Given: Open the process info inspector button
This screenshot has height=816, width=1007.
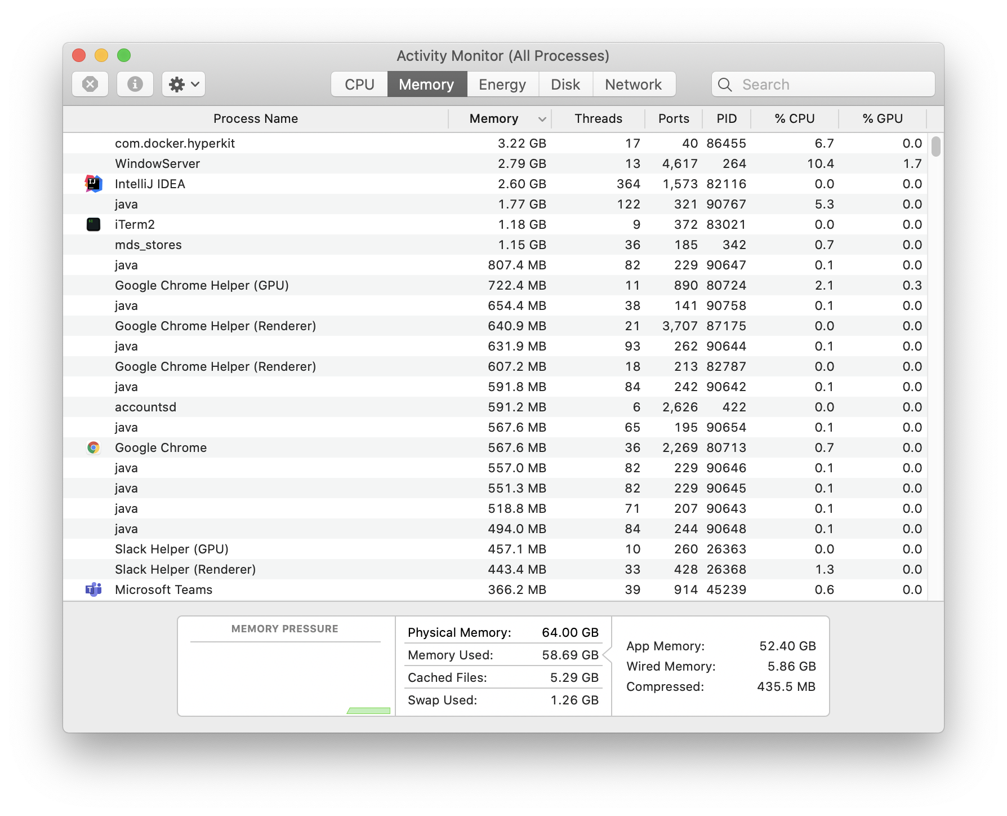Looking at the screenshot, I should pyautogui.click(x=135, y=84).
